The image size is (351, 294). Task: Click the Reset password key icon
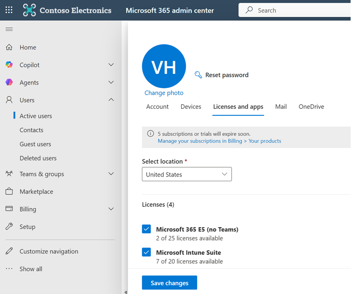pos(198,75)
